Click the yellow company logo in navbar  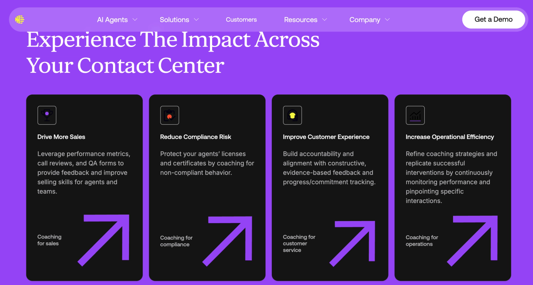click(x=20, y=20)
